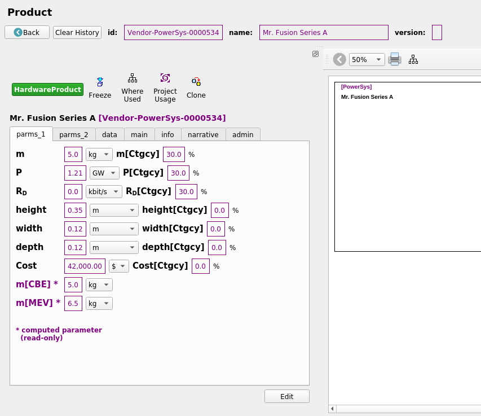
Task: Click the P[Ctgcy] 30.0 field
Action: [x=178, y=173]
